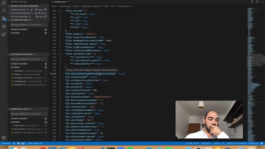The width and height of the screenshot is (265, 149).
Task: Change UTF-8 encoding in status bar
Action: (x=217, y=144)
